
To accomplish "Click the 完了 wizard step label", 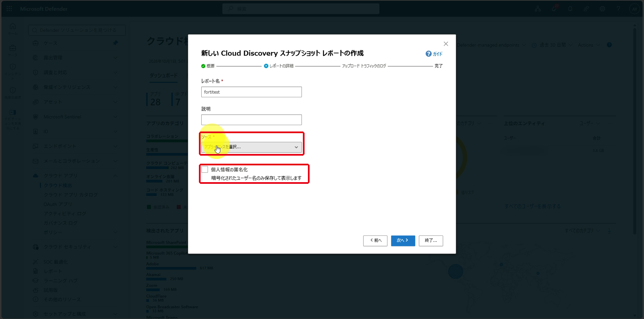I will pos(438,66).
